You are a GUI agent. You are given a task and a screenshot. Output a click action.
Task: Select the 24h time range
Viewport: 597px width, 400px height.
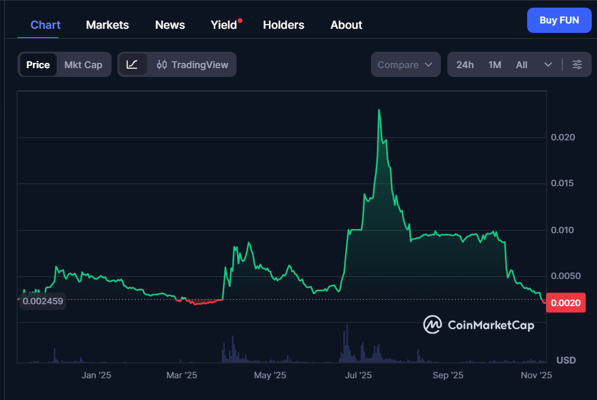point(465,65)
